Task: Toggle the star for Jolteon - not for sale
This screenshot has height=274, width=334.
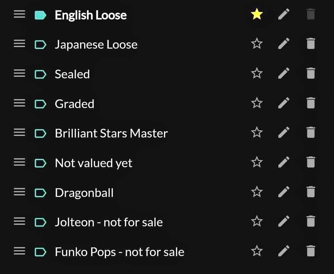Action: coord(257,221)
